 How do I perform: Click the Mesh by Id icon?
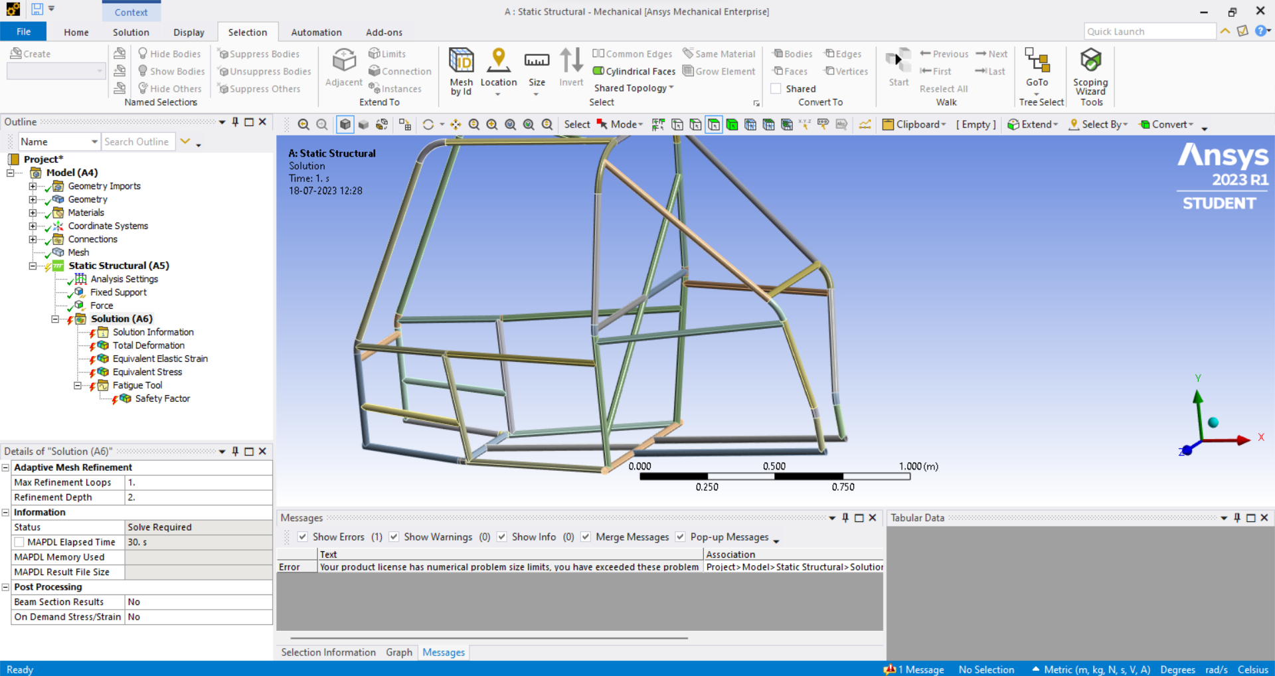[461, 61]
